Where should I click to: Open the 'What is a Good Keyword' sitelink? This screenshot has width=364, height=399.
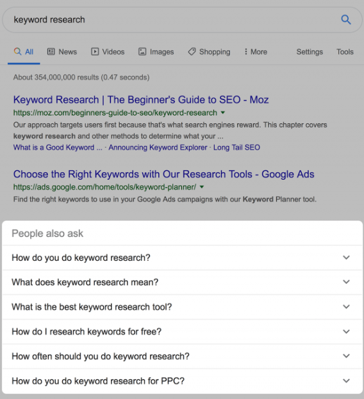click(x=58, y=147)
